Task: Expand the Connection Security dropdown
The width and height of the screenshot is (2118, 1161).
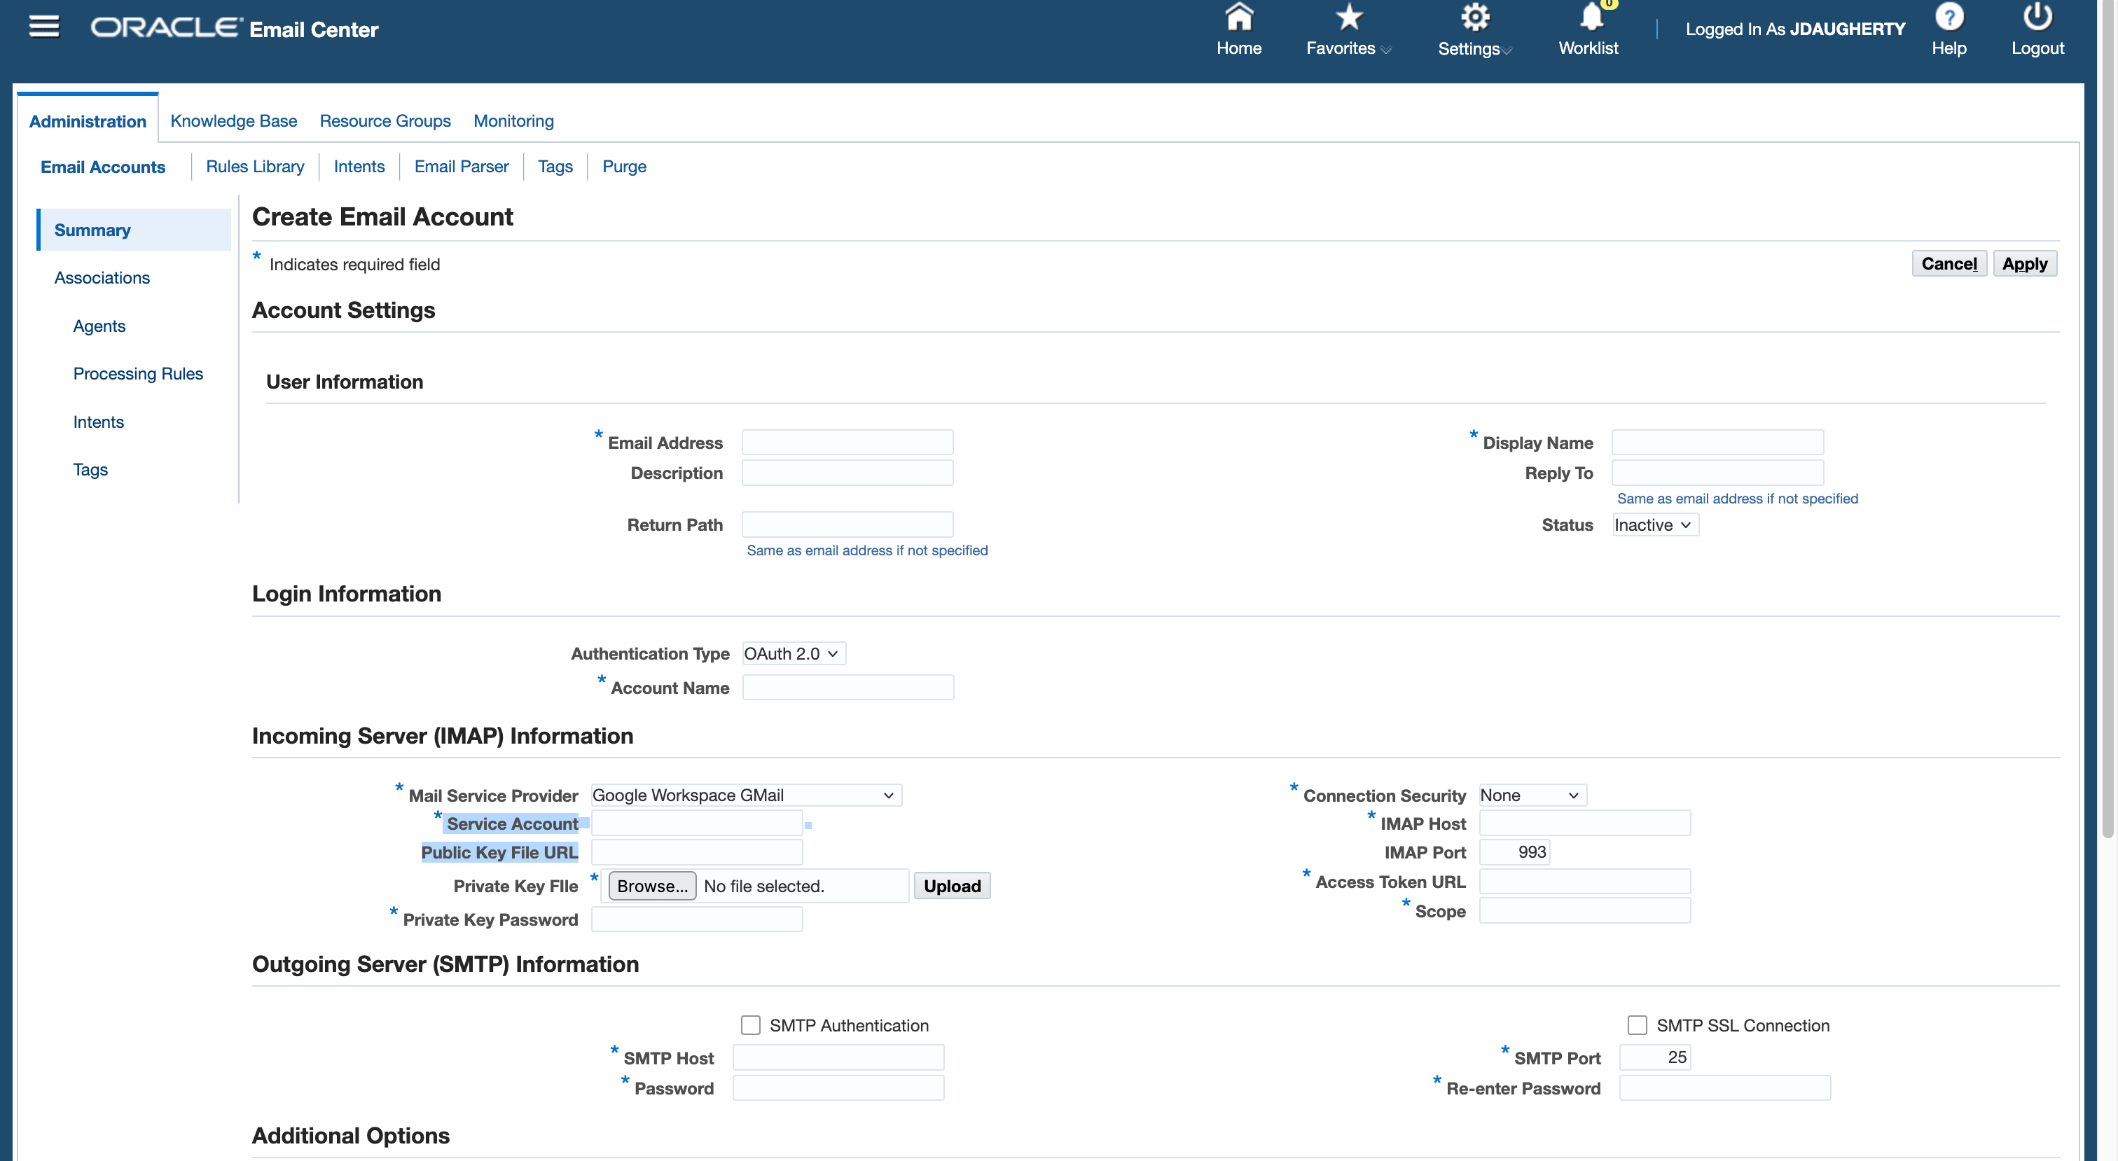Action: (x=1531, y=794)
